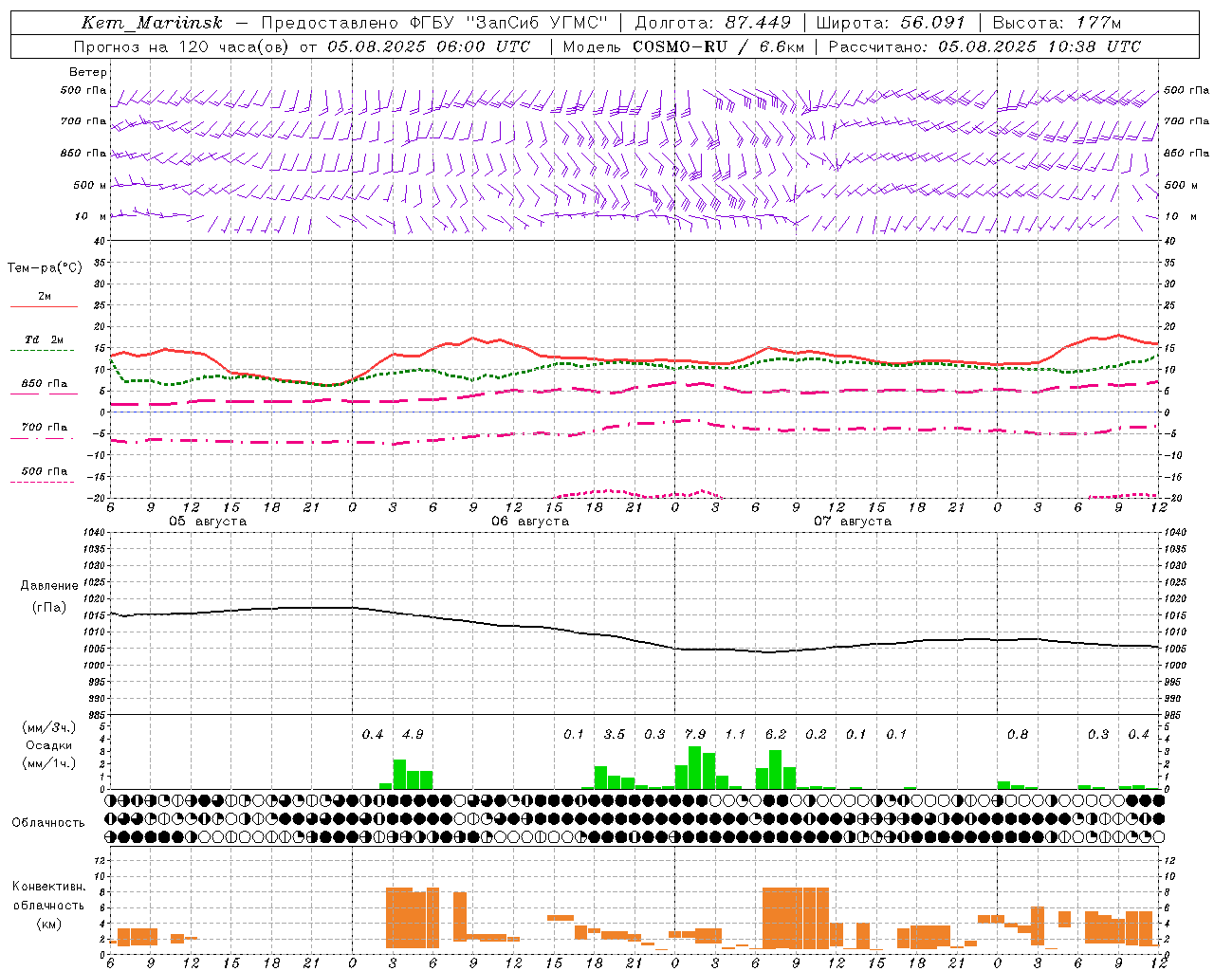Click the 3.5 precipitation total
The image size is (1214, 971).
[x=615, y=734]
